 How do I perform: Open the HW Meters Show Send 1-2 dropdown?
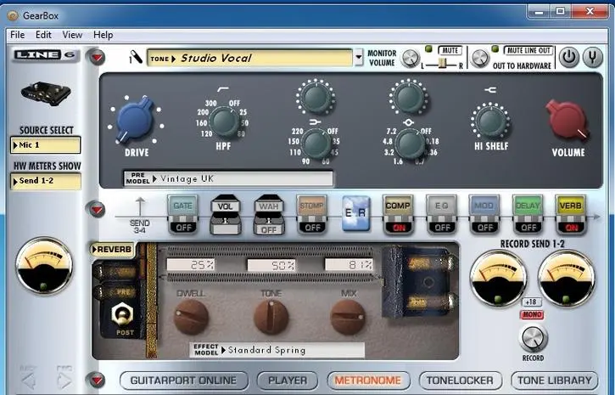pos(46,181)
